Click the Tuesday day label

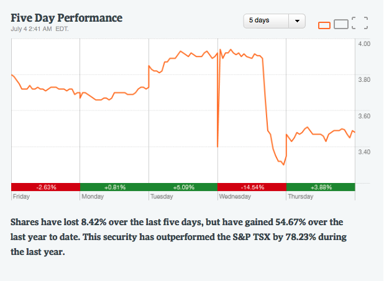click(161, 196)
